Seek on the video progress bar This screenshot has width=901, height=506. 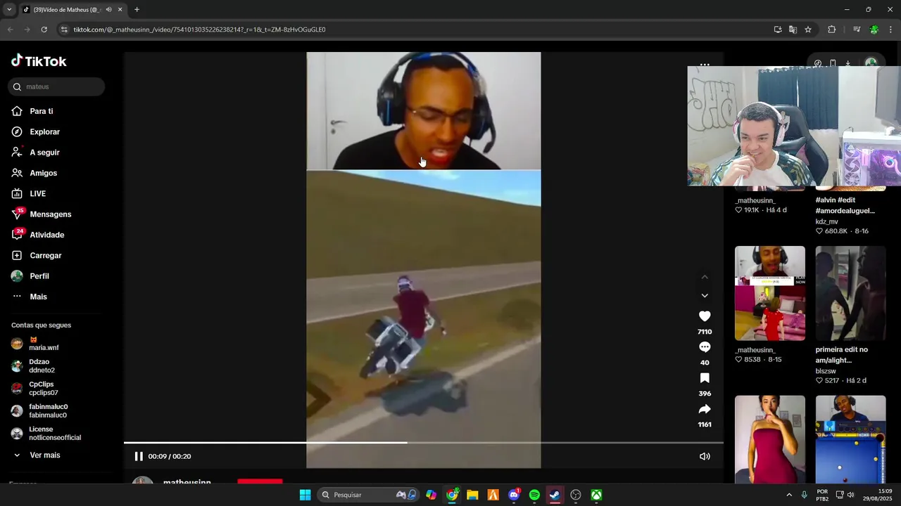click(x=423, y=443)
